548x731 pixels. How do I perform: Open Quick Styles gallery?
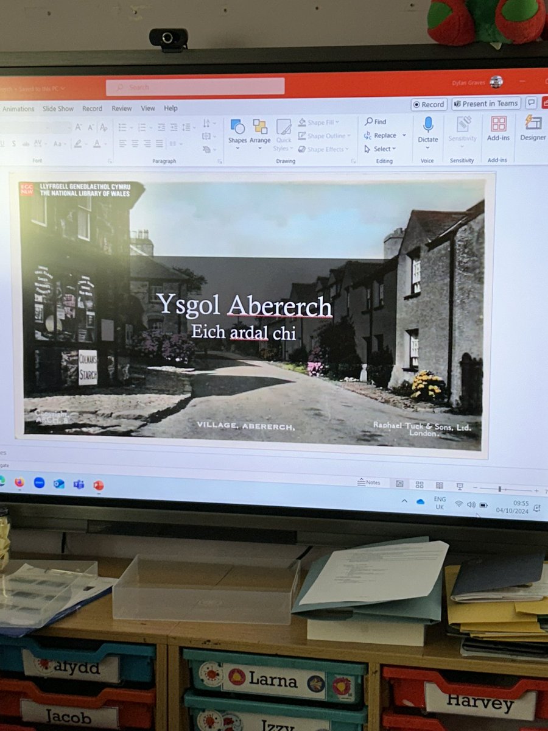[x=283, y=135]
